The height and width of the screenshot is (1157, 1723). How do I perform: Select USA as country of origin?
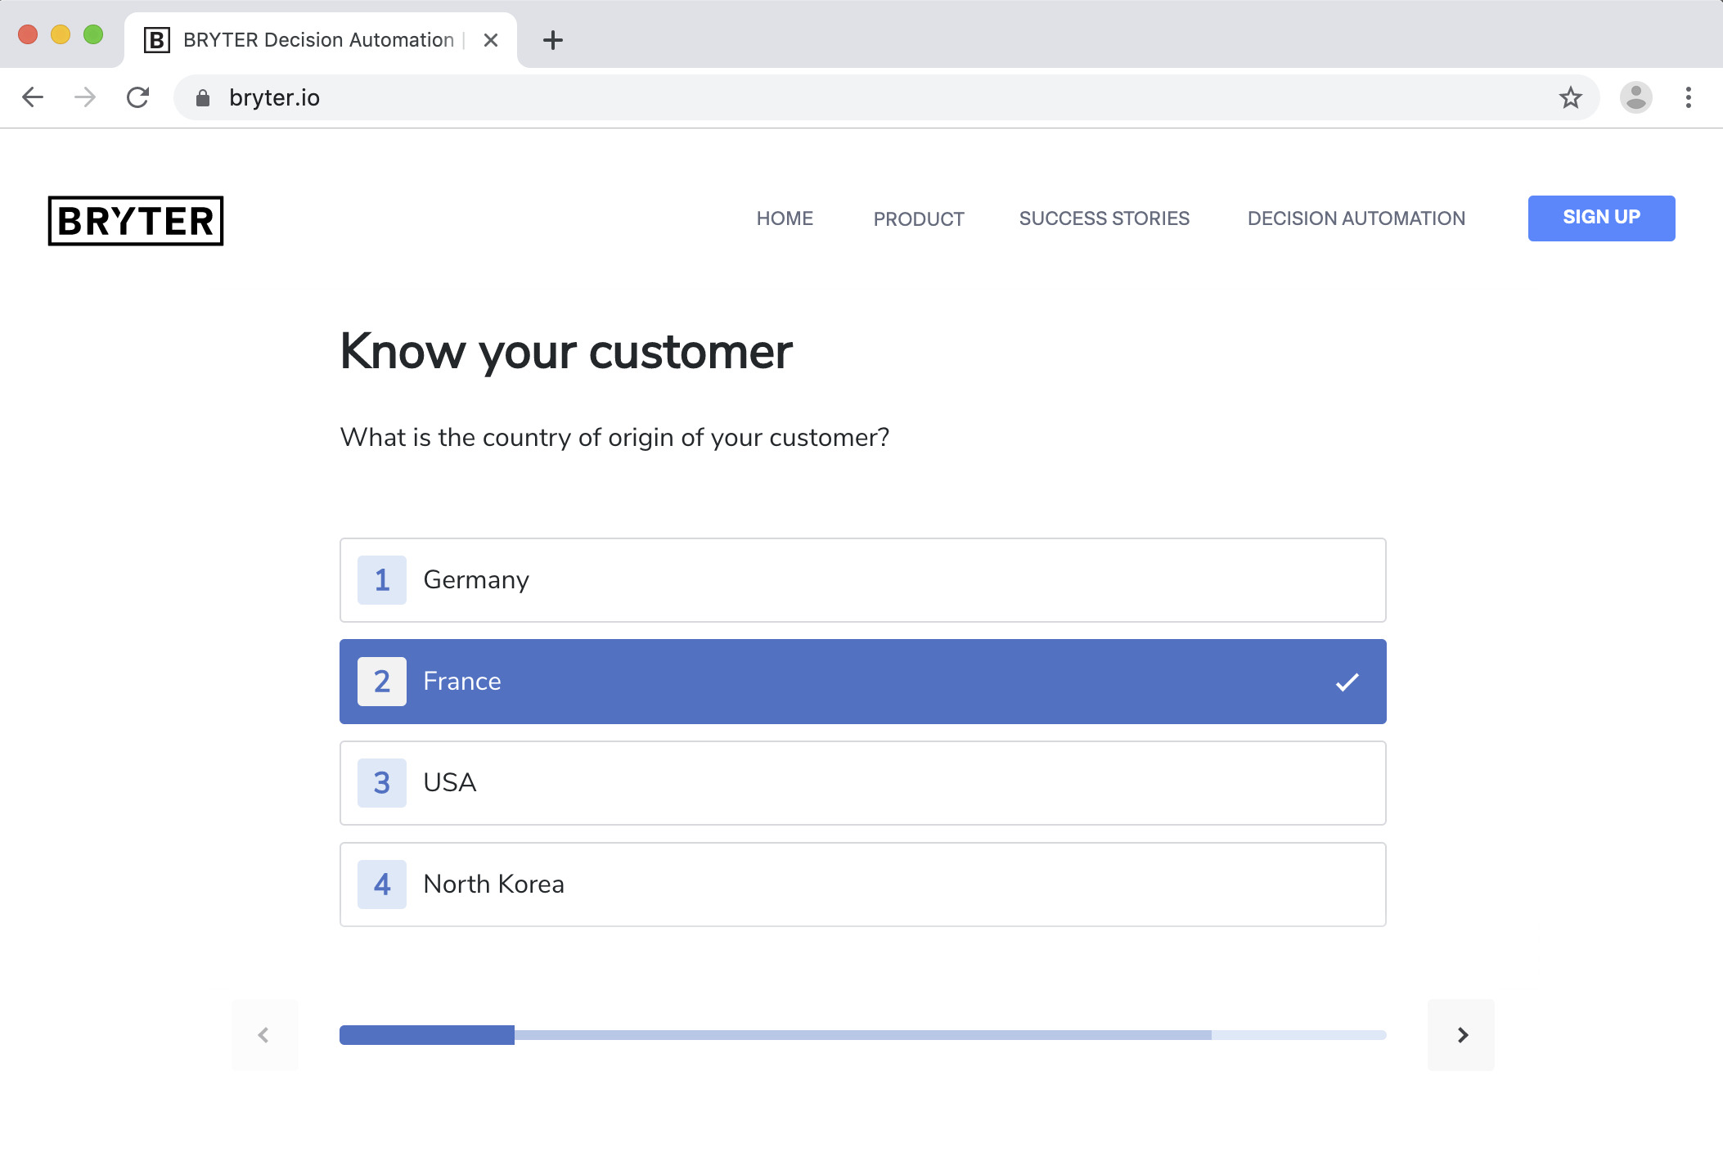[863, 783]
